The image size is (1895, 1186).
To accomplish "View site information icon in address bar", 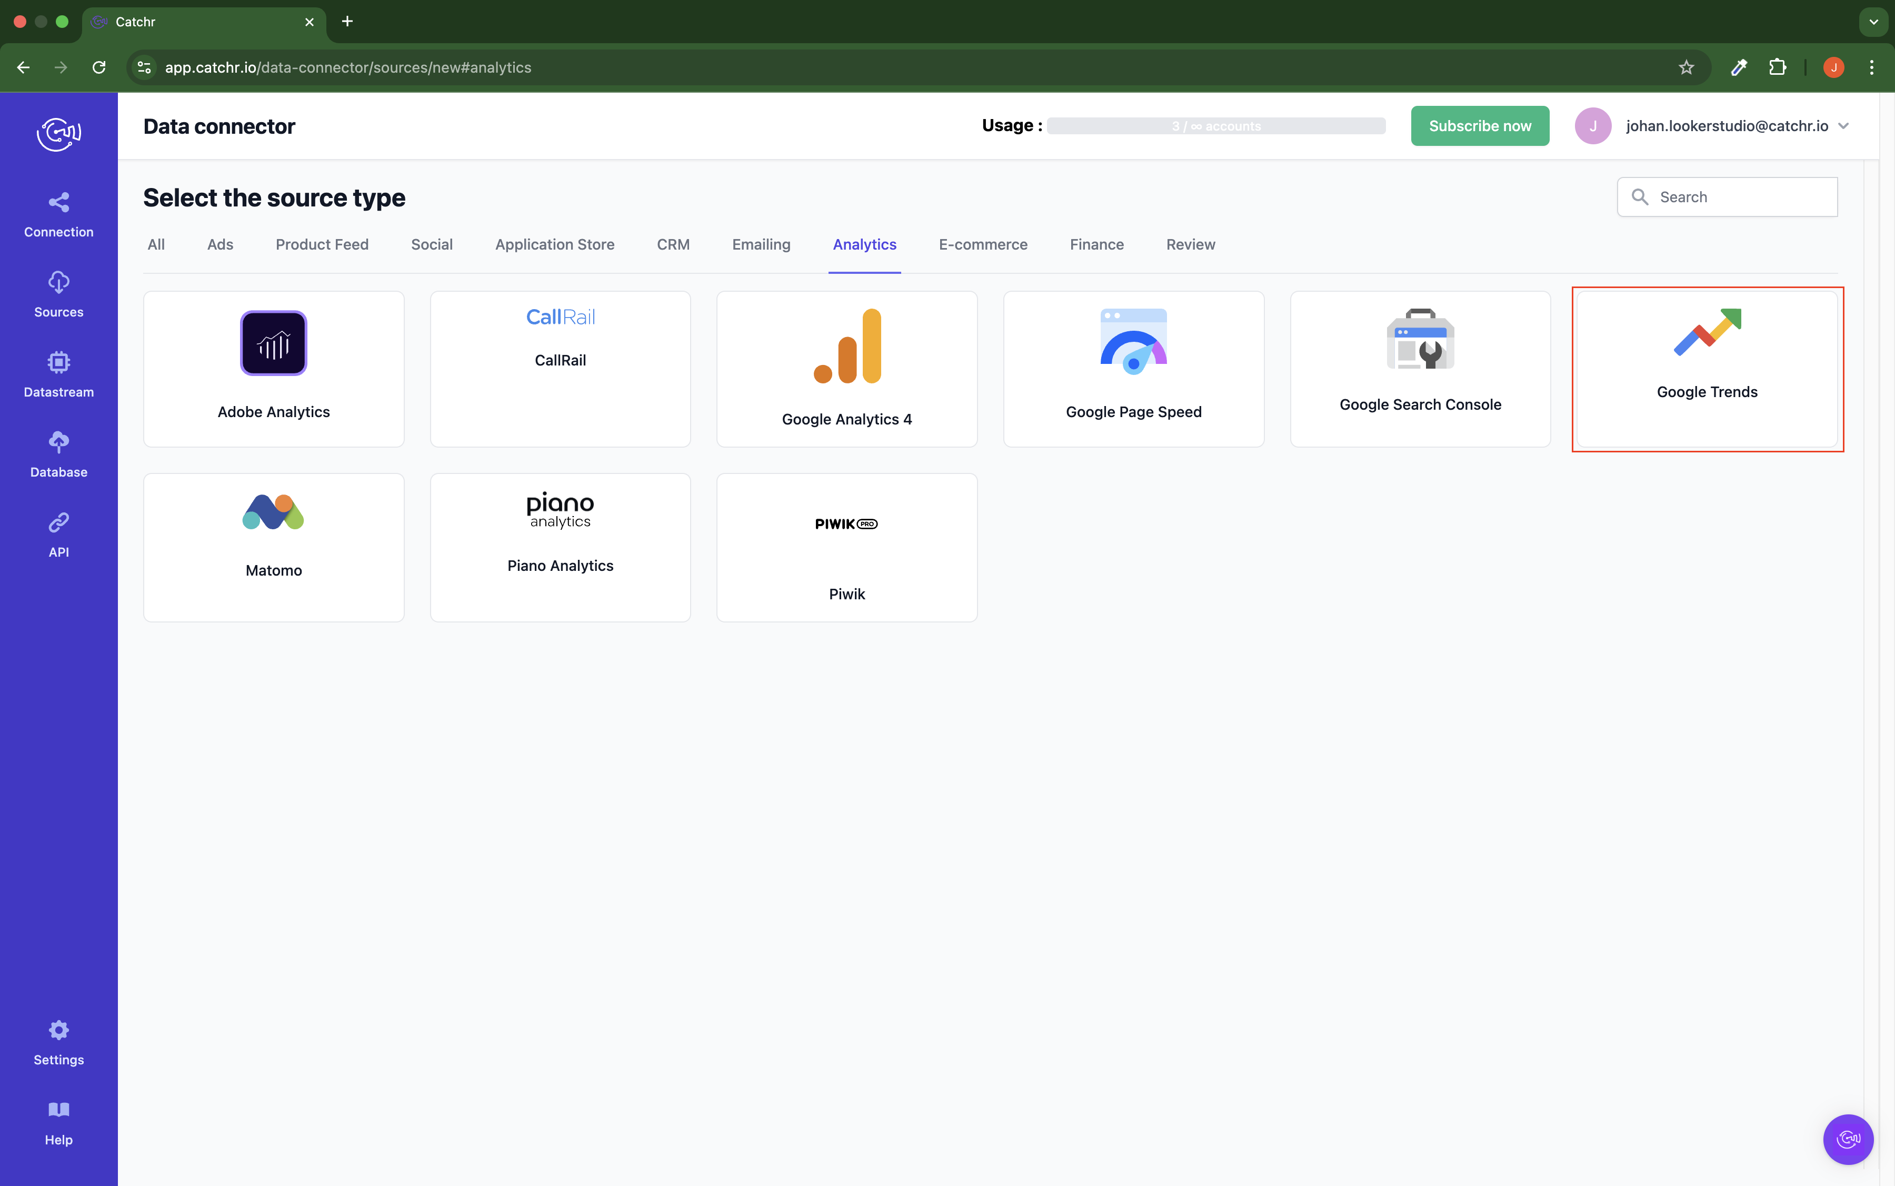I will click(144, 67).
